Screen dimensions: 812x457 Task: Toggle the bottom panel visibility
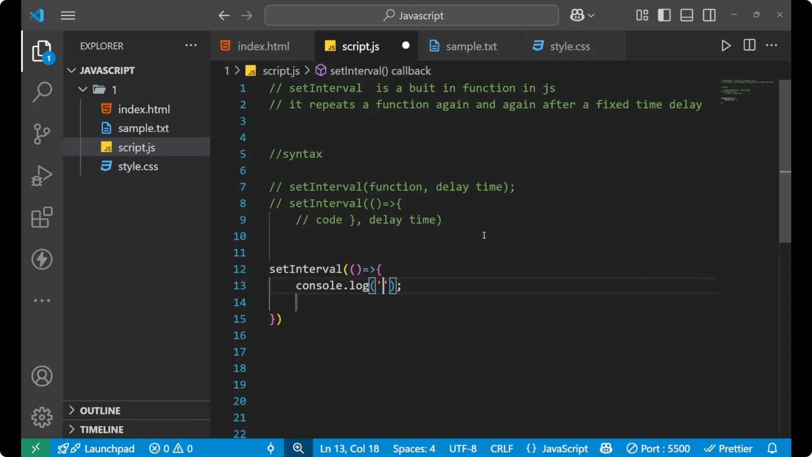pyautogui.click(x=686, y=15)
